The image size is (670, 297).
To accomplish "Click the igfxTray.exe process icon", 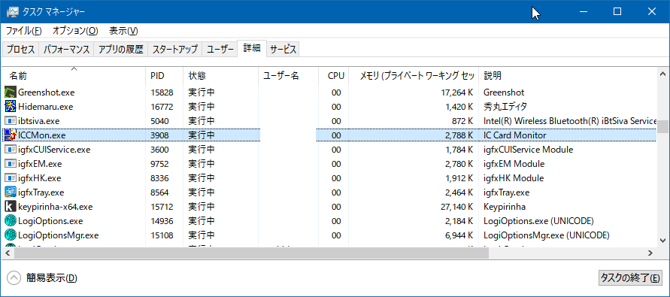I will [11, 192].
